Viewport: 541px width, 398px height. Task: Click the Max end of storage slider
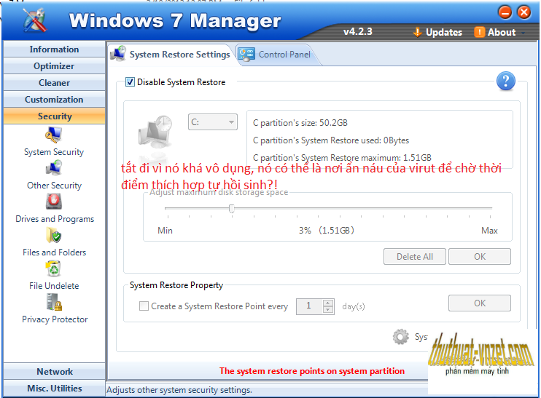coord(489,231)
